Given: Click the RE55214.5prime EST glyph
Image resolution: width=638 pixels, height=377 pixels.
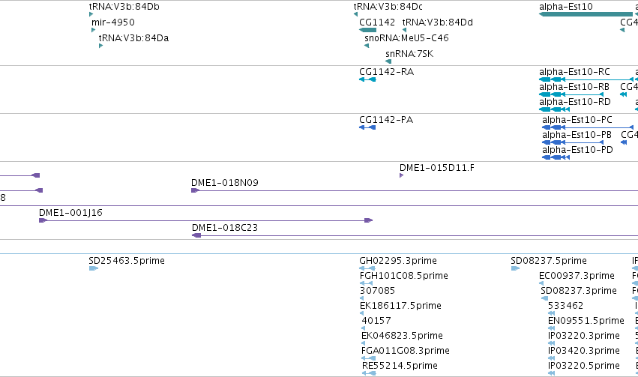Looking at the screenshot, I should coord(369,373).
